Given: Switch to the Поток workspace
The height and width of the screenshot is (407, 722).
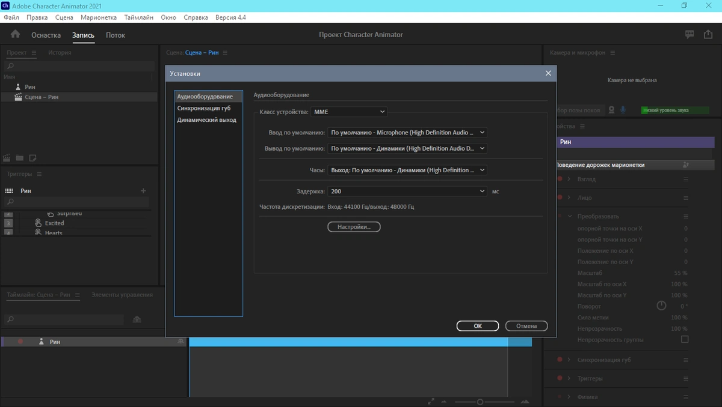Looking at the screenshot, I should coord(116,35).
